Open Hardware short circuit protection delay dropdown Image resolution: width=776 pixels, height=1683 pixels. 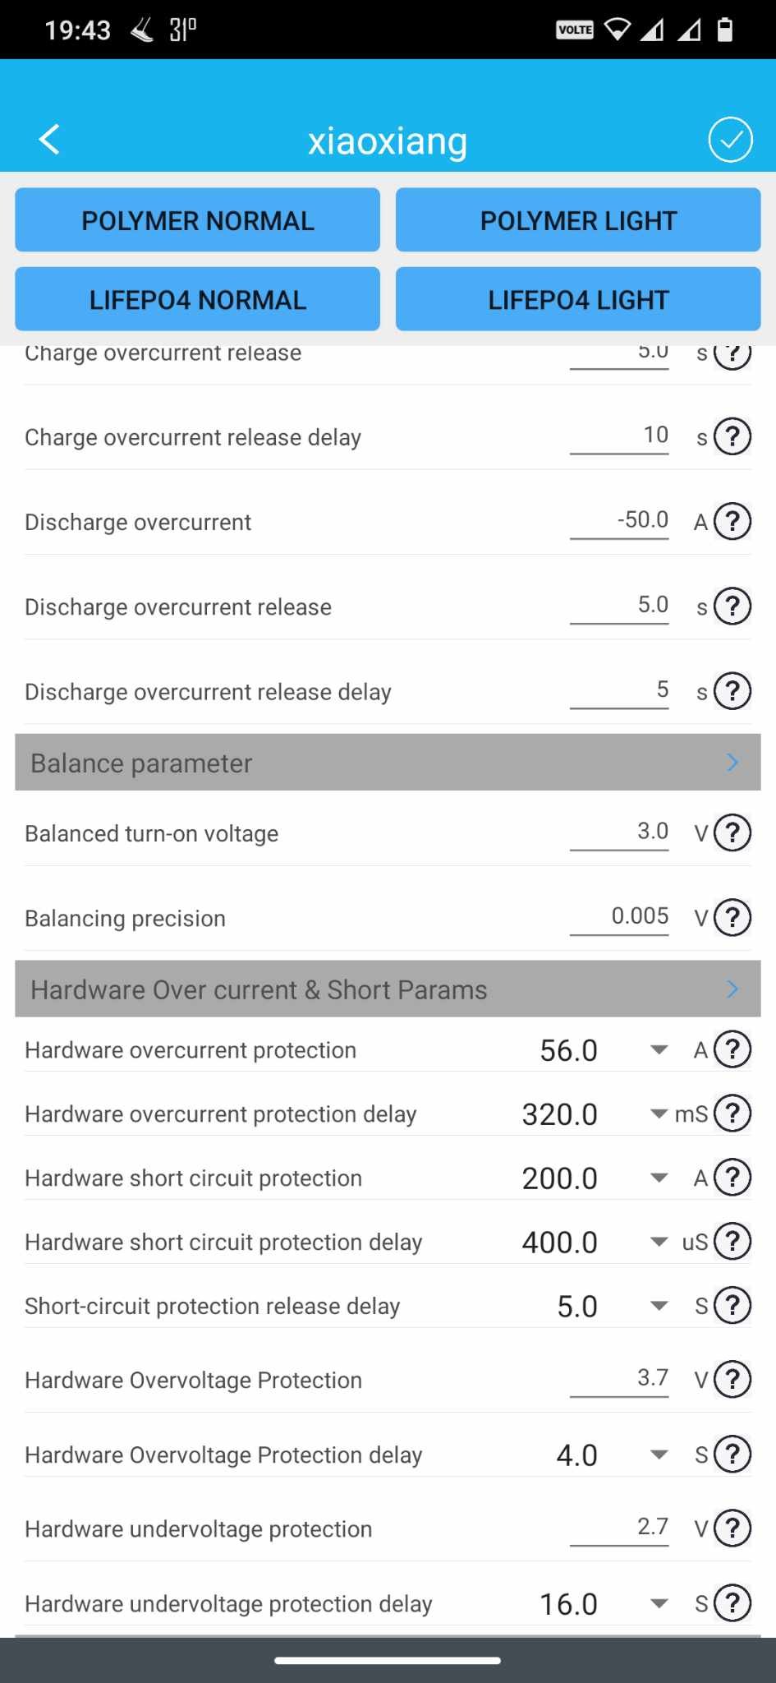pos(658,1242)
